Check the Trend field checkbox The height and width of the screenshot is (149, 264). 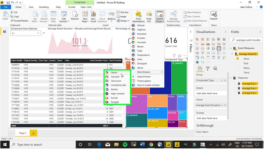click(237, 73)
